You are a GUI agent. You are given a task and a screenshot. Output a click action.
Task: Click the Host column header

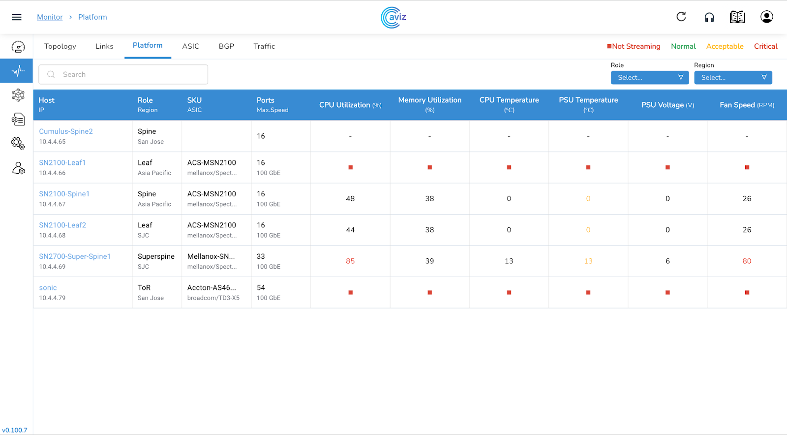coord(47,100)
